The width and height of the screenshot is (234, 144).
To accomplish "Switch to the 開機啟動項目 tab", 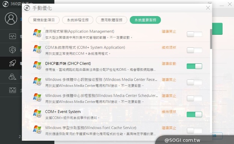I will (x=44, y=20).
